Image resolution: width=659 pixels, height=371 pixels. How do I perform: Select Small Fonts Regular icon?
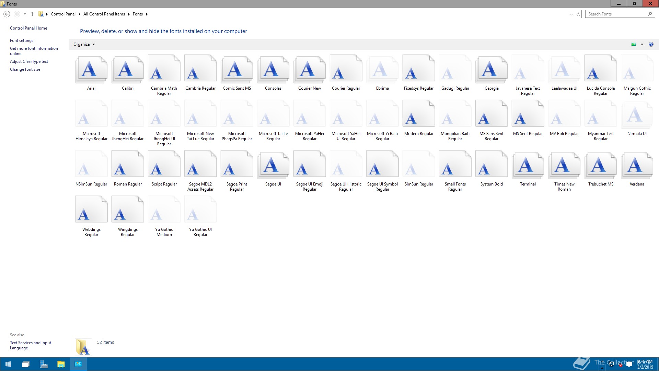click(455, 164)
